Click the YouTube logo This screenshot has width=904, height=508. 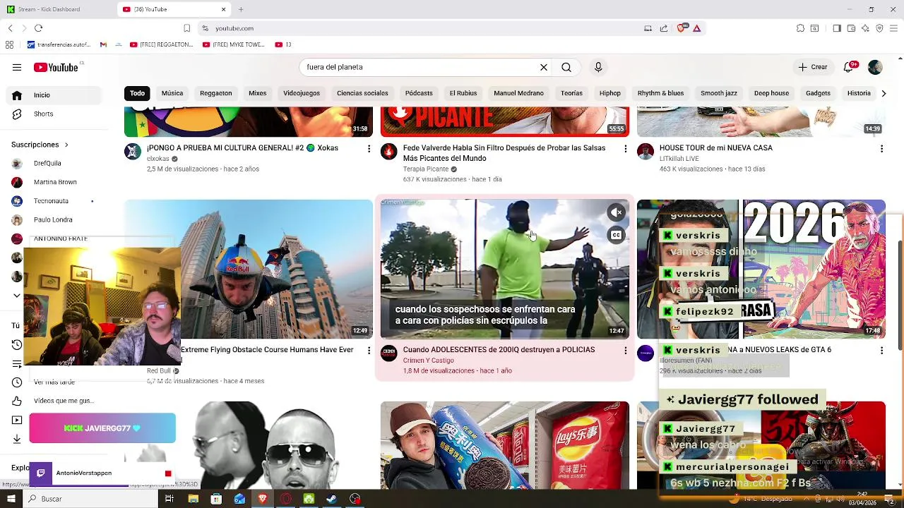click(56, 67)
